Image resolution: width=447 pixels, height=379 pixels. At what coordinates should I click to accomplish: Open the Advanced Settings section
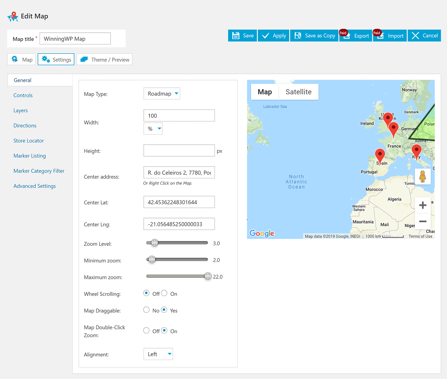35,186
